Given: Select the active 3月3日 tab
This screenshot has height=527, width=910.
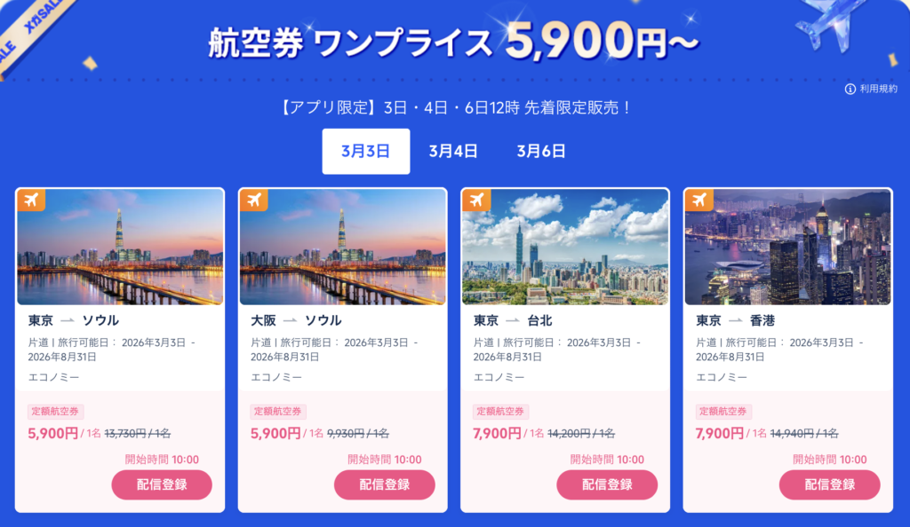Looking at the screenshot, I should 365,152.
